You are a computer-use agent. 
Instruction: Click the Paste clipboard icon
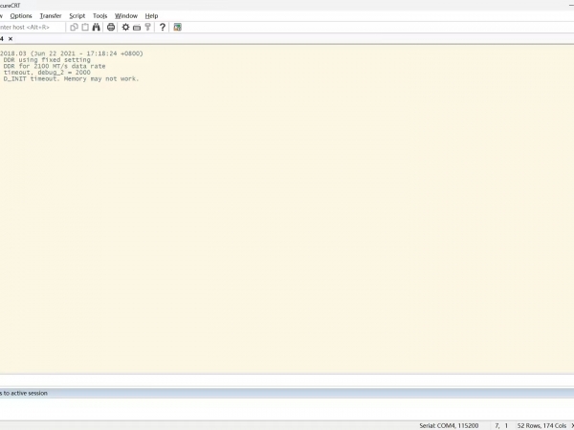[x=85, y=27]
